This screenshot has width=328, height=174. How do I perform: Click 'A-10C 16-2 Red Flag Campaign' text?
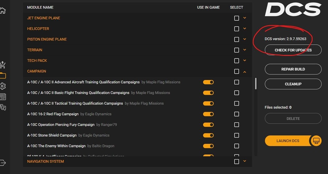click(x=53, y=114)
